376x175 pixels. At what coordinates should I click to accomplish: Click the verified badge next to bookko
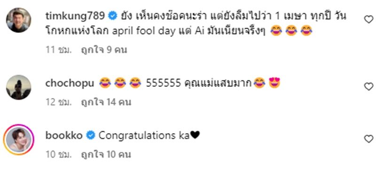(91, 136)
